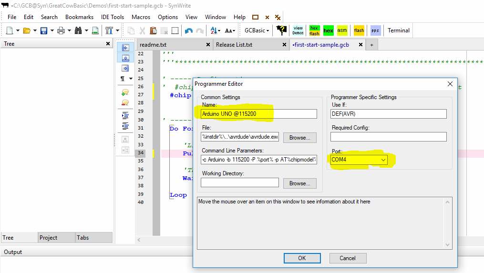Click the Use If field DEF(AVR)
The width and height of the screenshot is (484, 273).
pyautogui.click(x=388, y=114)
